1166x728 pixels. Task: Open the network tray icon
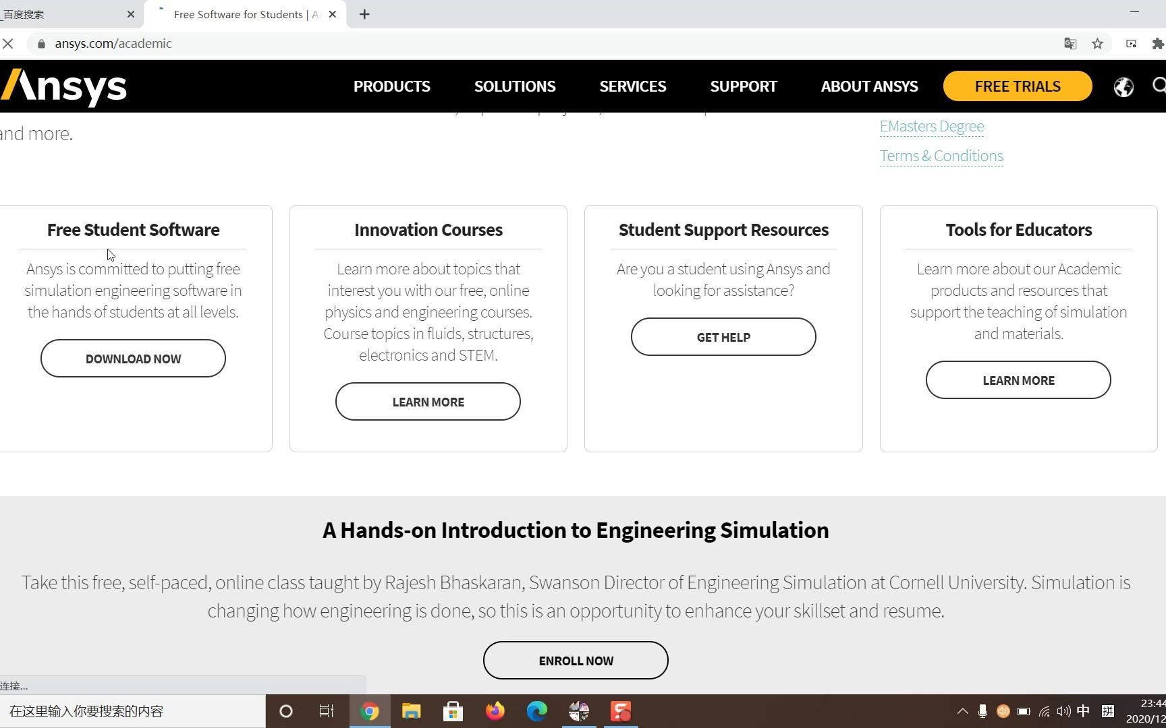point(1044,711)
